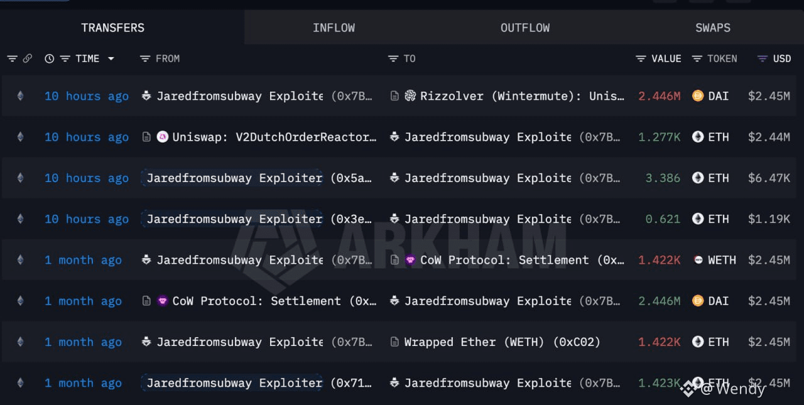
Task: Select the USD amount $1.19K
Action: pyautogui.click(x=769, y=219)
